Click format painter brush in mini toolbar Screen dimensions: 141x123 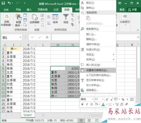pos(127,104)
